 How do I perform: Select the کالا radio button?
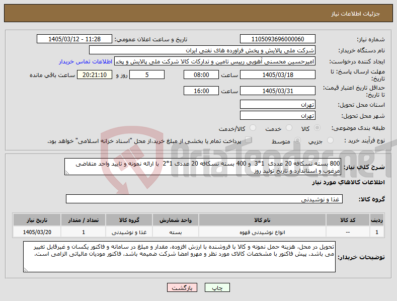point(317,128)
